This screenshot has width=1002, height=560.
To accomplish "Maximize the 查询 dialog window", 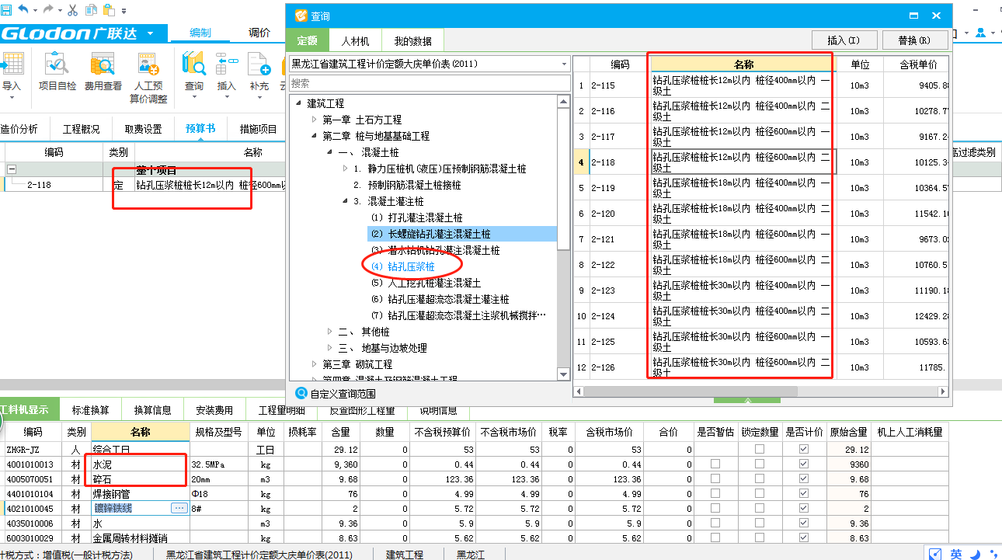I will click(x=914, y=15).
